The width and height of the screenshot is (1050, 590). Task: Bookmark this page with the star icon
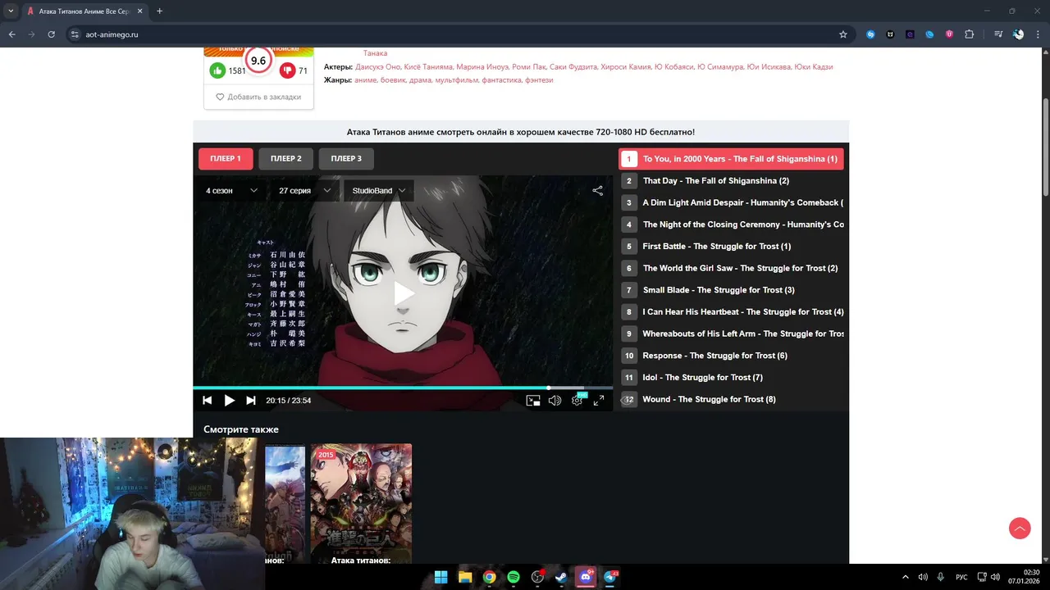843,34
